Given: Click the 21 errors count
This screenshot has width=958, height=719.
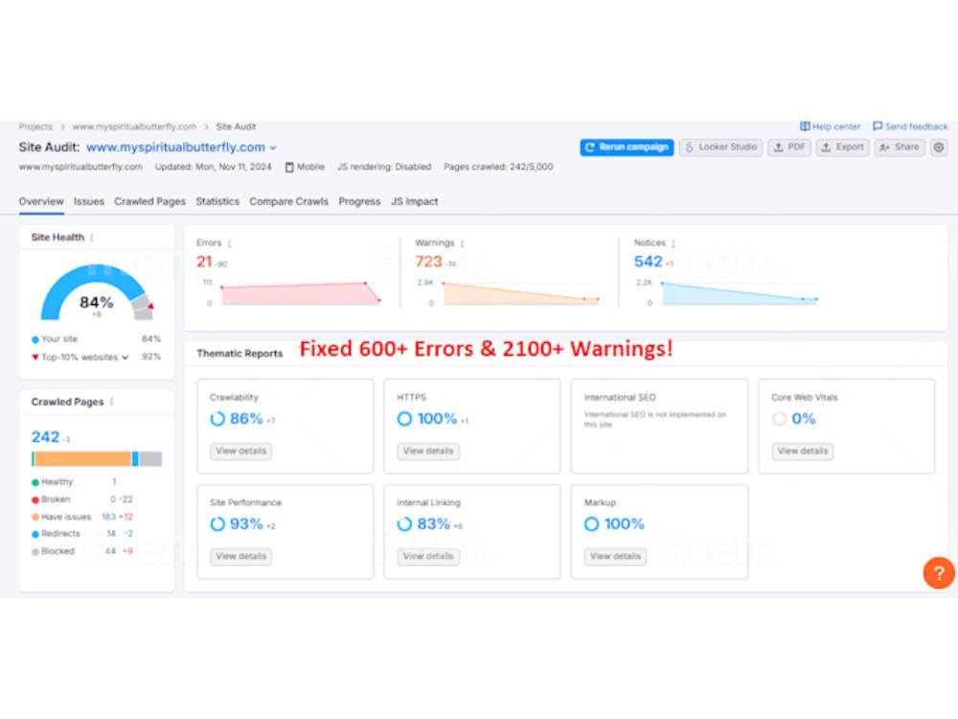Looking at the screenshot, I should tap(204, 262).
